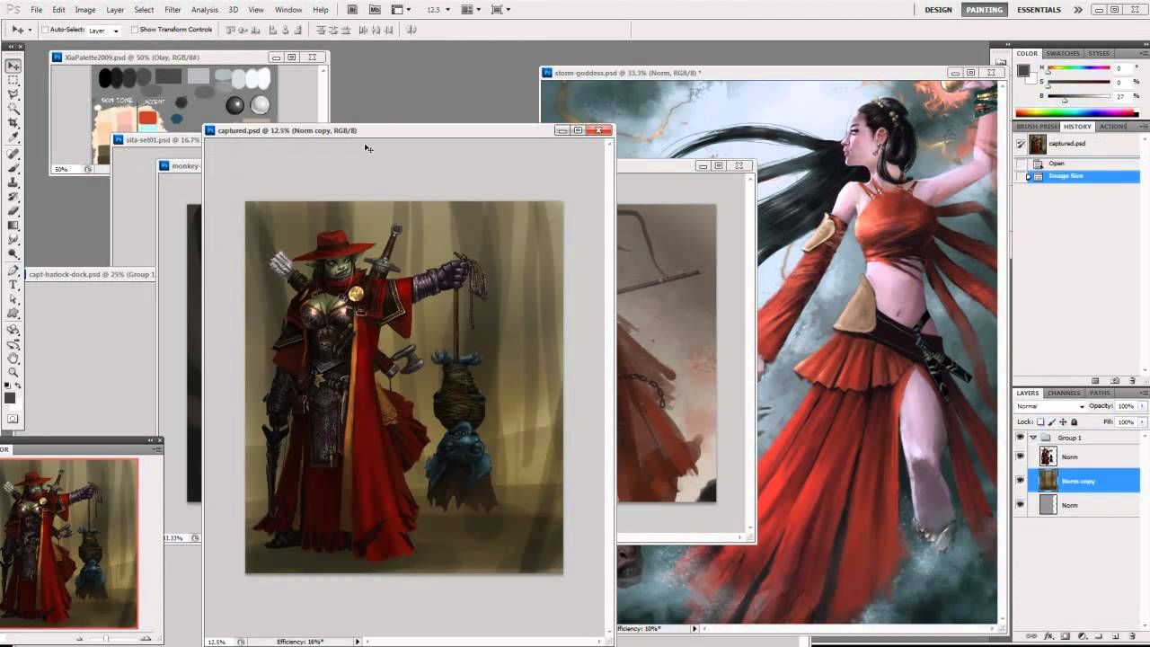Select the Type tool
The height and width of the screenshot is (647, 1150).
click(x=13, y=285)
